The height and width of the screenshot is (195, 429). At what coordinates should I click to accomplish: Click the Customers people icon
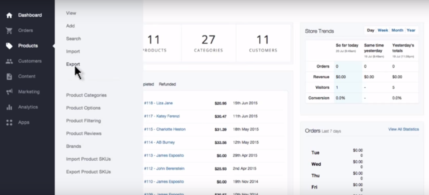tap(9, 61)
